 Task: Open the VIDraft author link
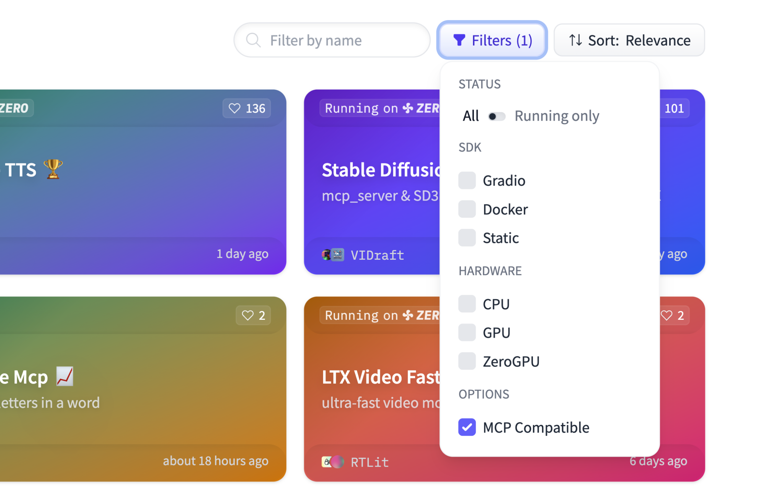tap(377, 255)
